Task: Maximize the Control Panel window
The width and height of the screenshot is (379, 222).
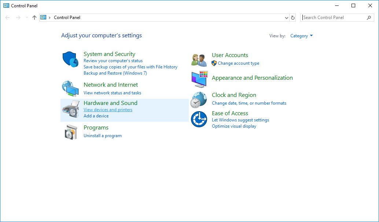Action: click(x=353, y=5)
